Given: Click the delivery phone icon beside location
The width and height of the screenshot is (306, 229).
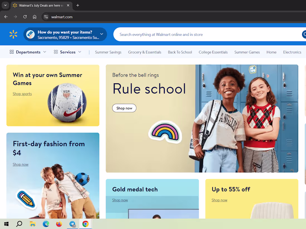Looking at the screenshot, I should (30, 34).
